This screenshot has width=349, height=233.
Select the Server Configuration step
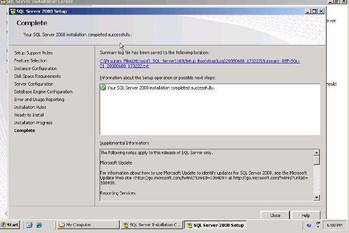click(x=33, y=84)
